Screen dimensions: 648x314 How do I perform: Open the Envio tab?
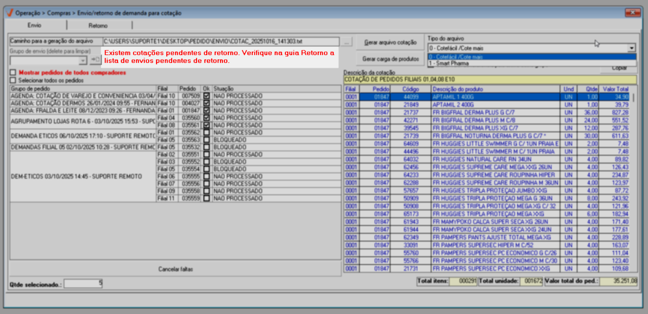(34, 25)
